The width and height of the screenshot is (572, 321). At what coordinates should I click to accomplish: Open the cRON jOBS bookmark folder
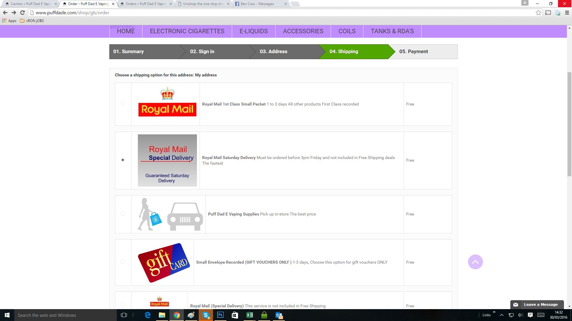tap(32, 21)
